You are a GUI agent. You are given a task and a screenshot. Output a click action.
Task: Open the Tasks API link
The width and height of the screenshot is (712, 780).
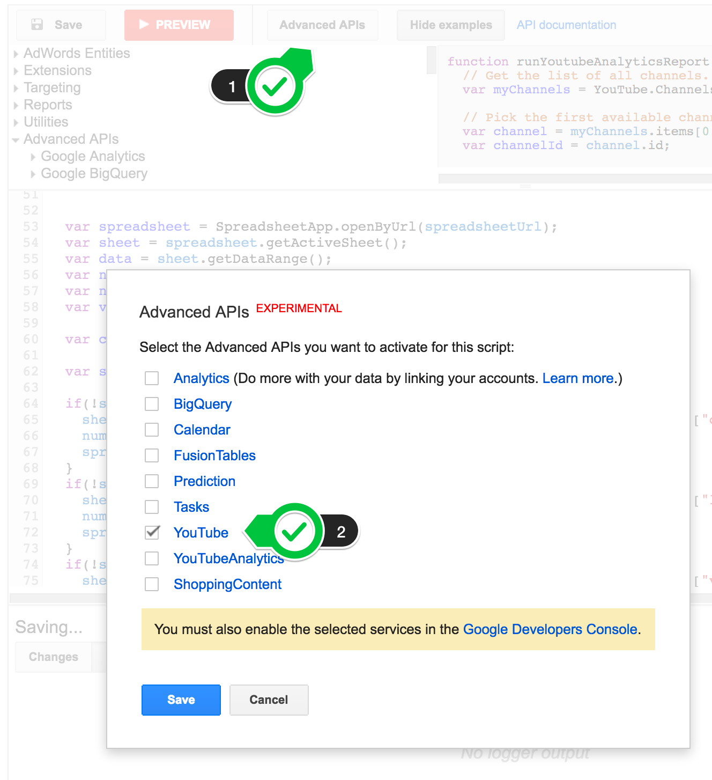[x=191, y=507]
